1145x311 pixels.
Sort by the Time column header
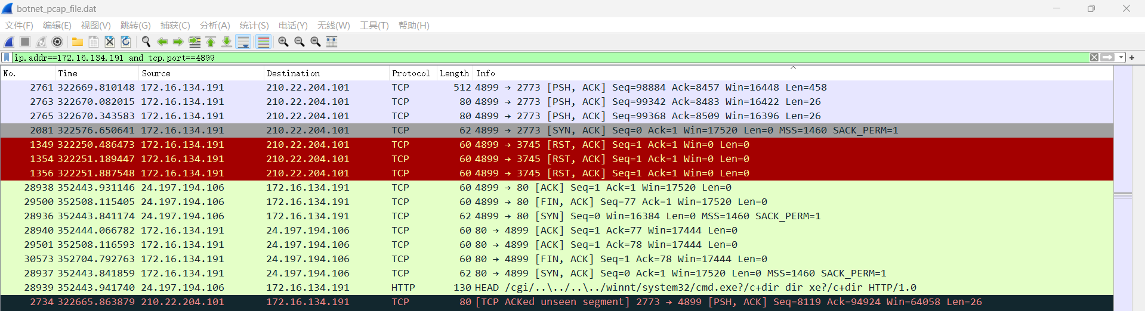[97, 73]
